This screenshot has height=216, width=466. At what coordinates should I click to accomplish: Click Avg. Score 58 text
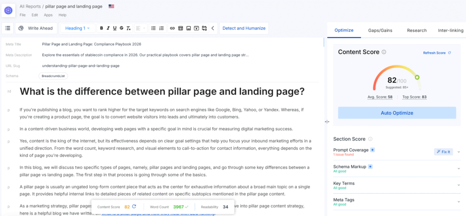click(x=380, y=97)
